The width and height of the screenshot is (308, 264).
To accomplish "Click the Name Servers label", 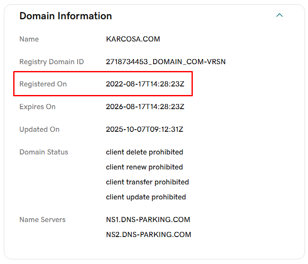I will 42,220.
